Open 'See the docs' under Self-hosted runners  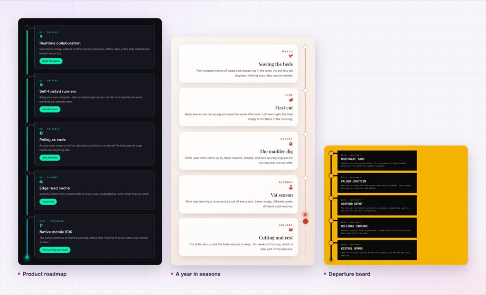(49, 109)
